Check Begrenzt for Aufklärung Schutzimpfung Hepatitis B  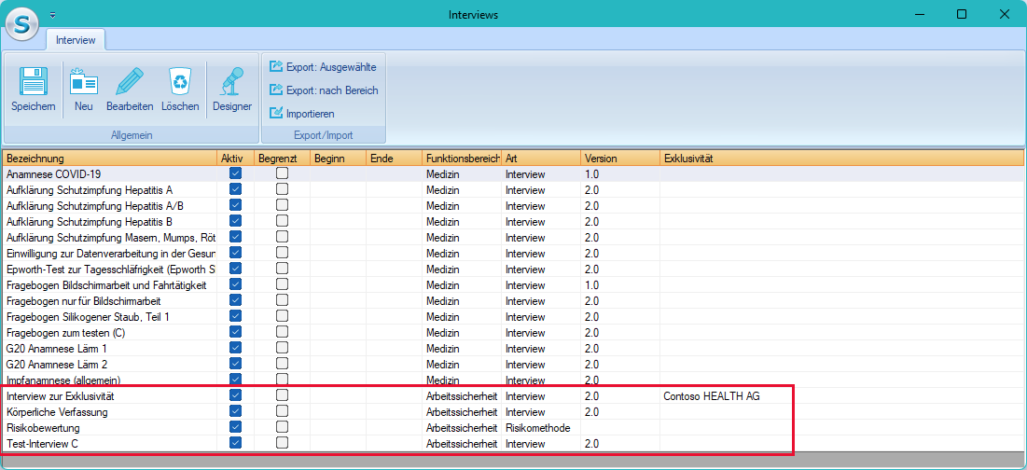coord(283,221)
